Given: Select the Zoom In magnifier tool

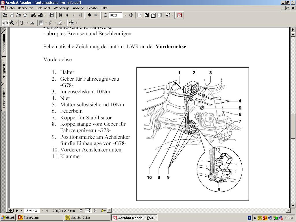Looking at the screenshot, I should tap(12, 23).
